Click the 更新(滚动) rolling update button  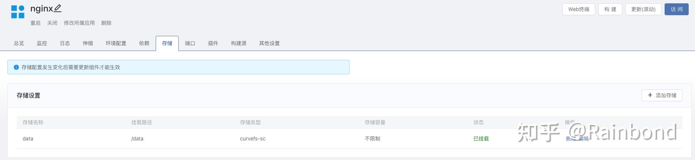click(x=643, y=9)
